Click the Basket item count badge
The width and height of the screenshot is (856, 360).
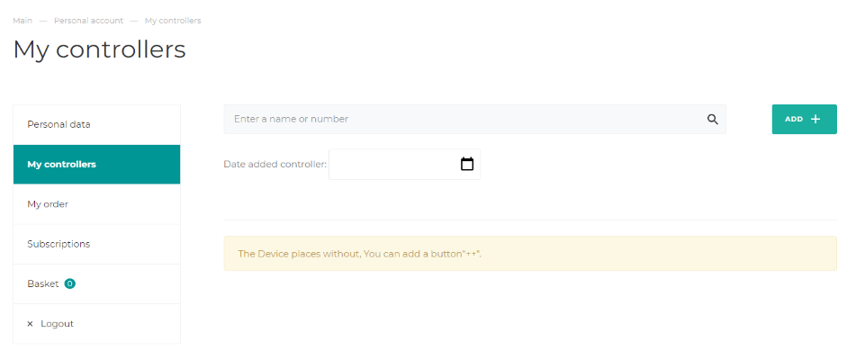[70, 283]
